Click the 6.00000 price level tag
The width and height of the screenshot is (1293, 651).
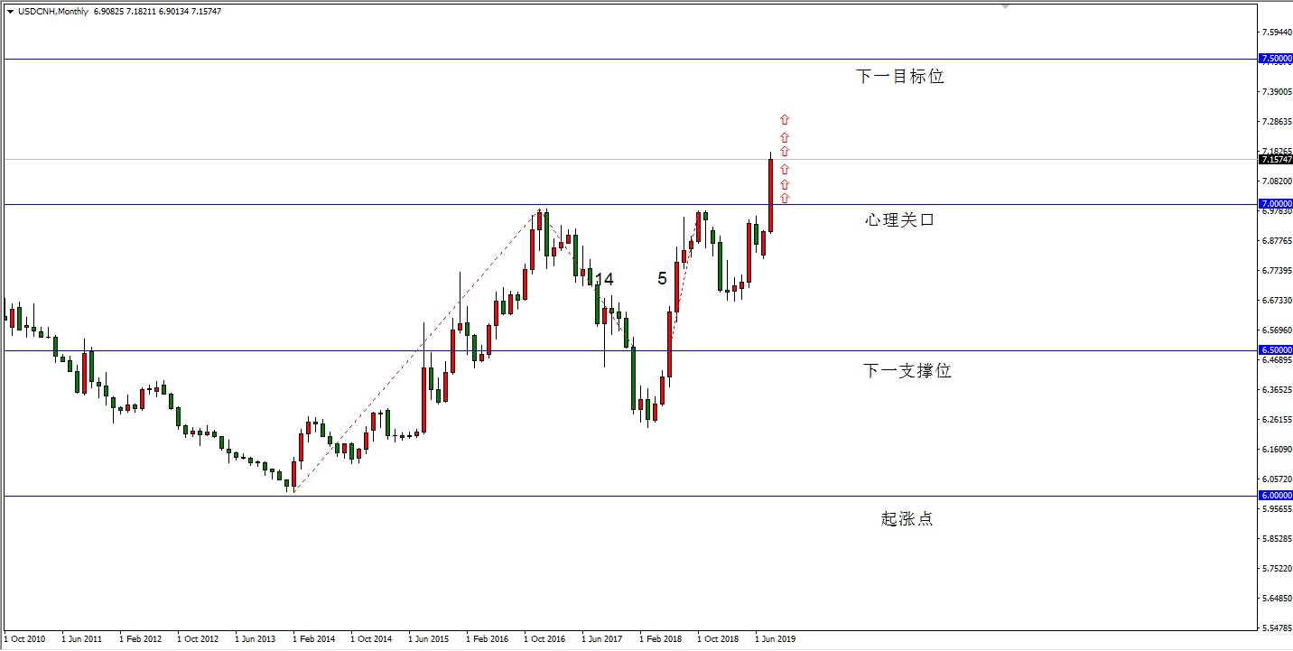(1275, 495)
